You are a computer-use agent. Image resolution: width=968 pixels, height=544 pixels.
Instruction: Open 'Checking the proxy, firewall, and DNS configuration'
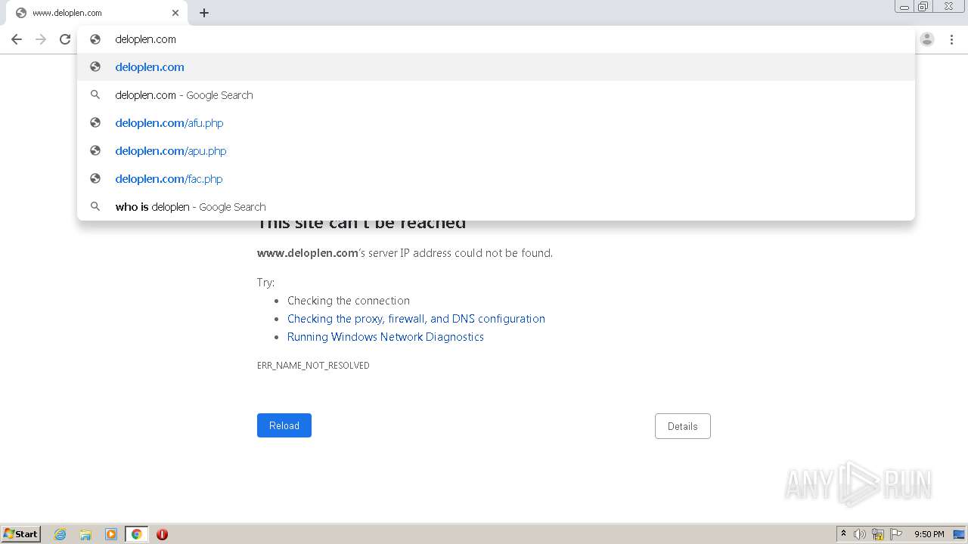coord(416,319)
